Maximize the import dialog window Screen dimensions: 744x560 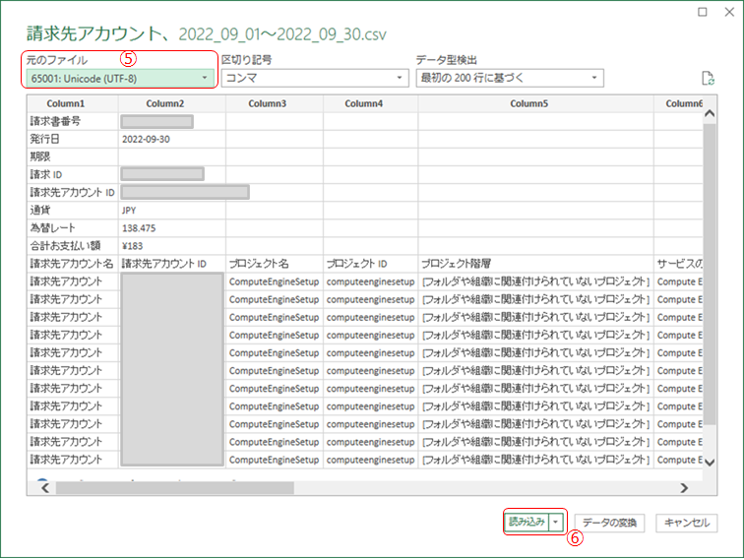click(701, 13)
